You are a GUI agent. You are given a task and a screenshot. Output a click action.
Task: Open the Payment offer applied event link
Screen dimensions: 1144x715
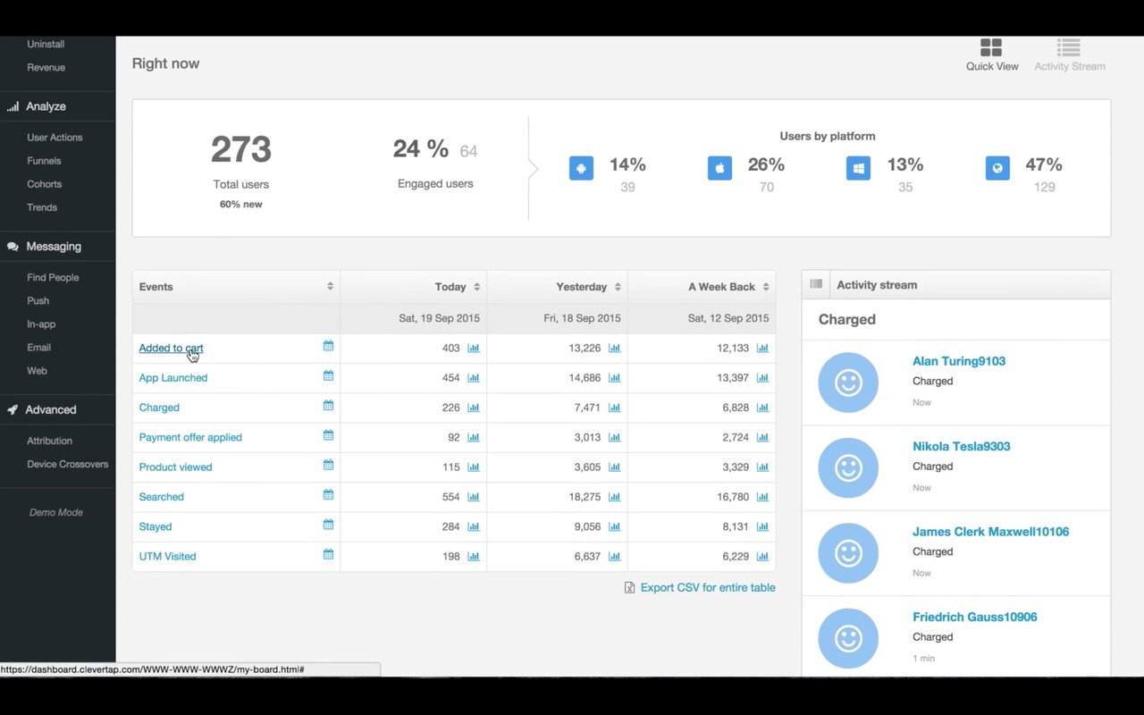pyautogui.click(x=190, y=438)
